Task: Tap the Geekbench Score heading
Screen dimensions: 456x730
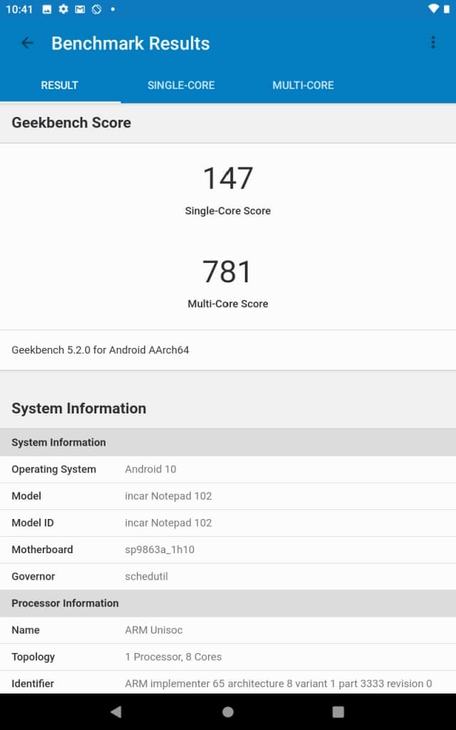Action: click(x=71, y=123)
